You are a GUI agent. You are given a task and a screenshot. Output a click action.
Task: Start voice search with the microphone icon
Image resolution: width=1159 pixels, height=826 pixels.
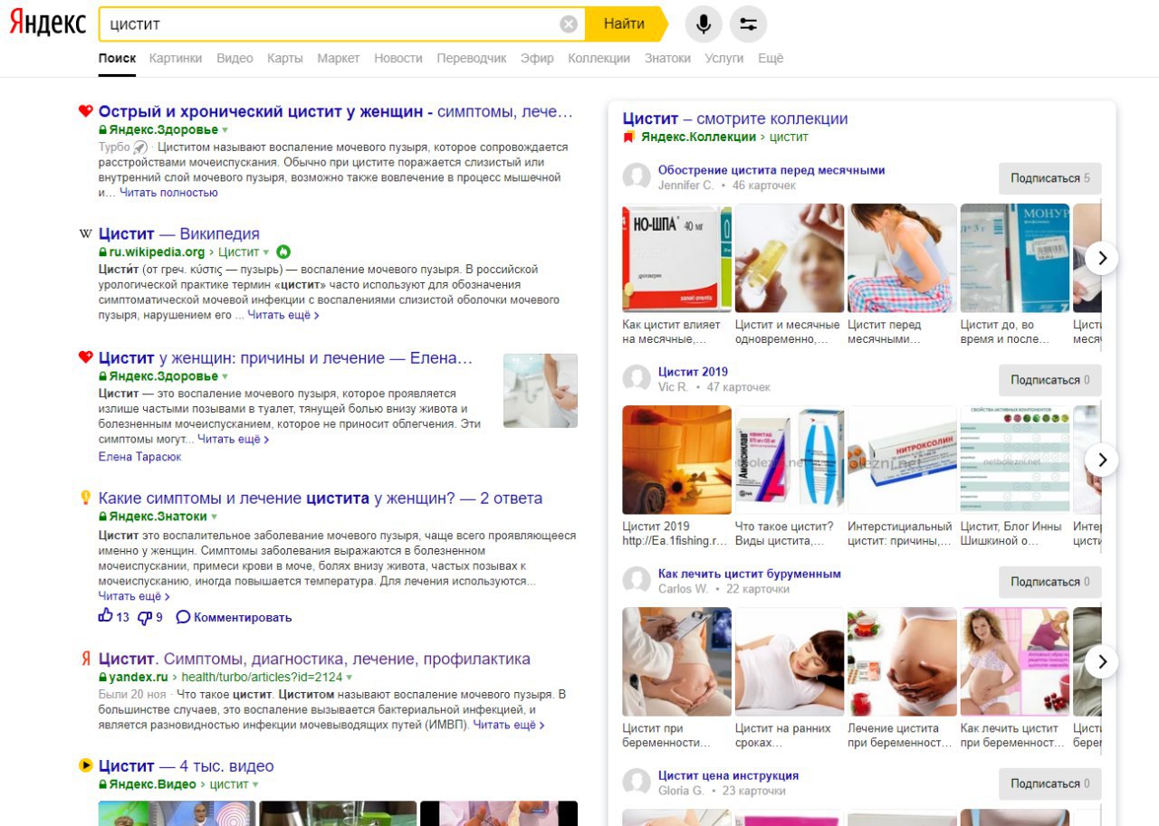(704, 24)
